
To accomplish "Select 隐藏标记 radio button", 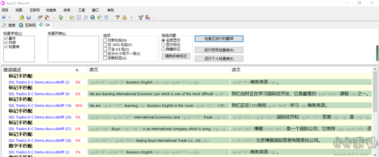I will pos(163,49).
